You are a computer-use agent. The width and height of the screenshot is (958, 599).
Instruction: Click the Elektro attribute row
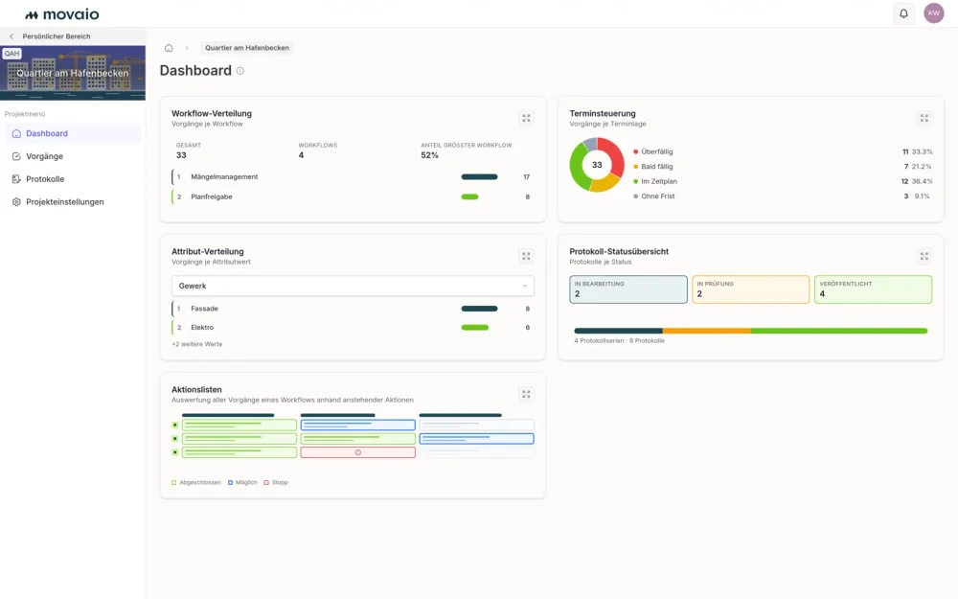pyautogui.click(x=353, y=328)
